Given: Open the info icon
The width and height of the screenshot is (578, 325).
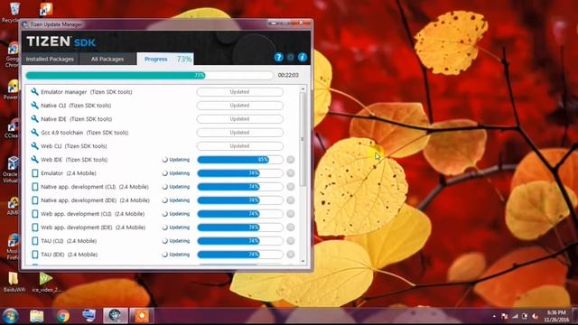Looking at the screenshot, I should pyautogui.click(x=303, y=57).
